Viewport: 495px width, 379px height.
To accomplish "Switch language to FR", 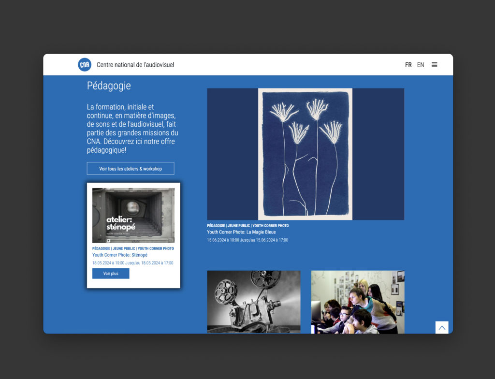I will coord(408,65).
